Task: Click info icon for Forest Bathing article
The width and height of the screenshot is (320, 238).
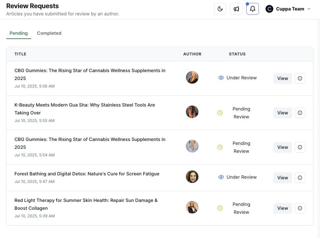Action: [300, 178]
